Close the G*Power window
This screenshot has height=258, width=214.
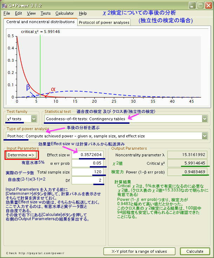(208, 6)
